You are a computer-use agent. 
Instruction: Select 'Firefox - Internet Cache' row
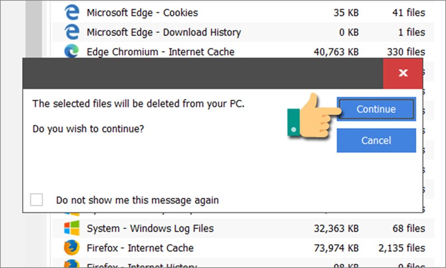coord(140,248)
